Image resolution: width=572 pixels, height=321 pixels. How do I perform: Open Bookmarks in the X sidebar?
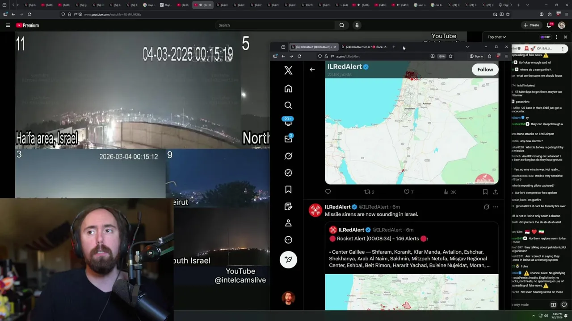(x=288, y=189)
